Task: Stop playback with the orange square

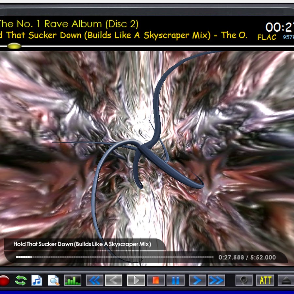Action: pos(156,280)
